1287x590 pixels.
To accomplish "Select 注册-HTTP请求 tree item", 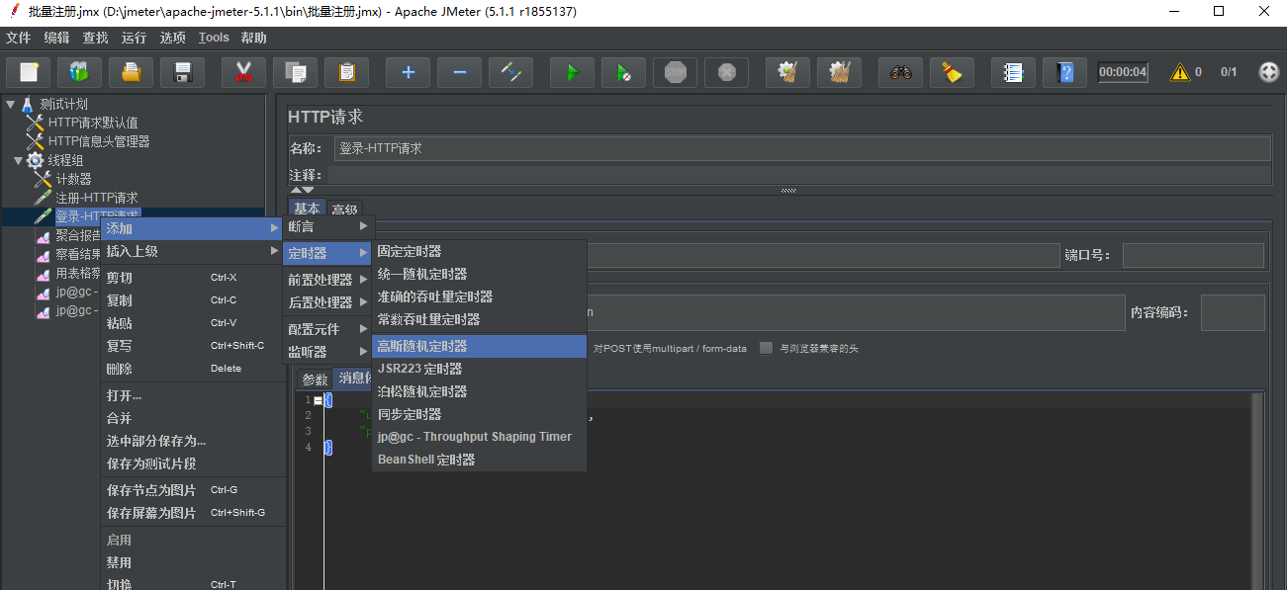I will (97, 198).
